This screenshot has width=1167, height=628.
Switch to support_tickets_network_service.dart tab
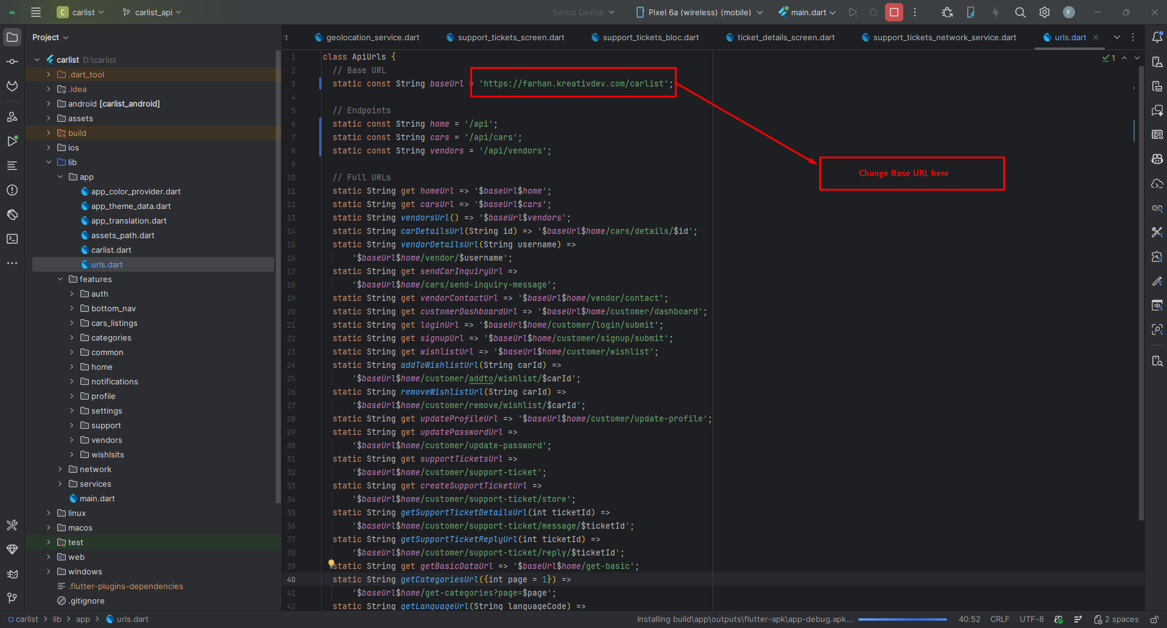point(939,37)
